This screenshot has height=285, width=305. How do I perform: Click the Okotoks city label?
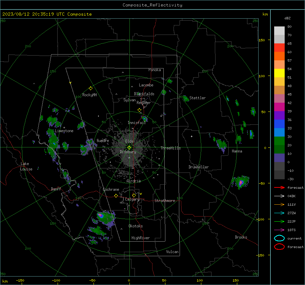pyautogui.click(x=136, y=226)
